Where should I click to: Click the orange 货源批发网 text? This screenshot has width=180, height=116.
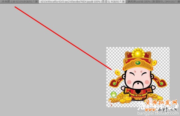161,103
